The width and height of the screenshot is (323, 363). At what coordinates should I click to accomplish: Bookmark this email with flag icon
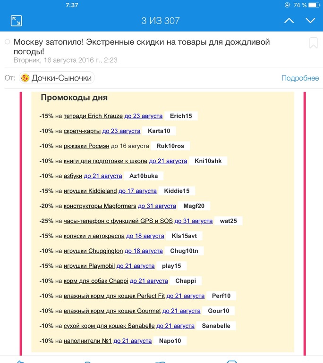[x=313, y=43]
